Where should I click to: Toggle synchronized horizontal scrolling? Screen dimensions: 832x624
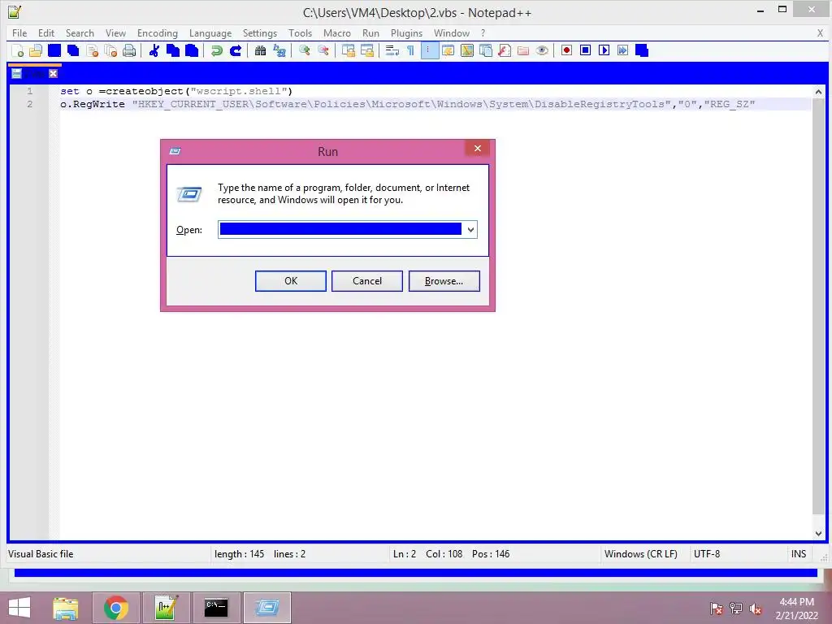(x=366, y=50)
